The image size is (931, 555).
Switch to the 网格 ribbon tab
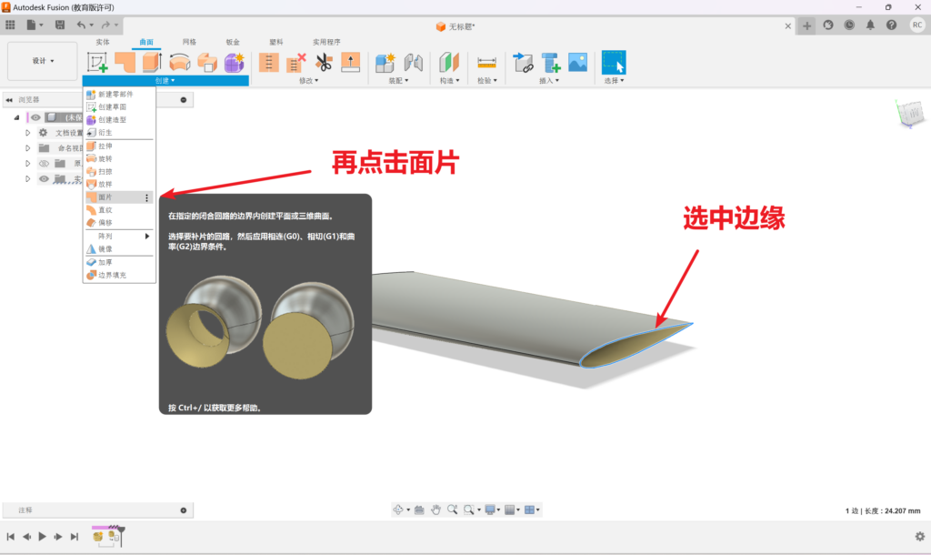[x=189, y=42]
